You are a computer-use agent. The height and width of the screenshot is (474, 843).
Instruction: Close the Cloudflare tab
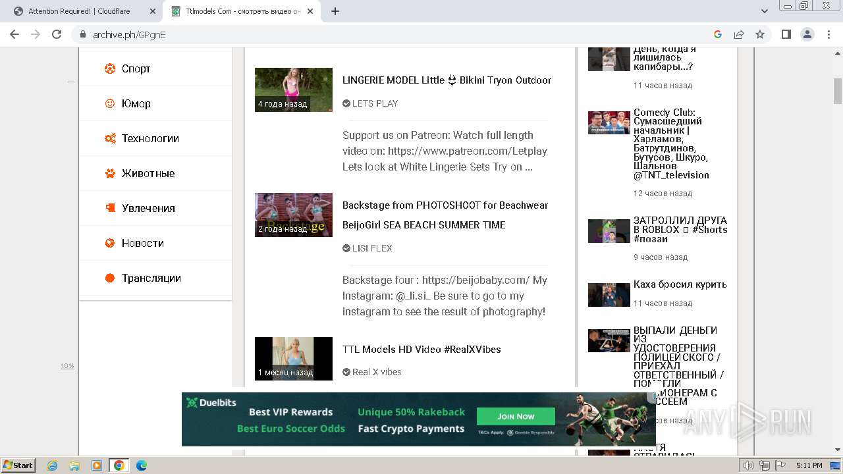coord(153,11)
